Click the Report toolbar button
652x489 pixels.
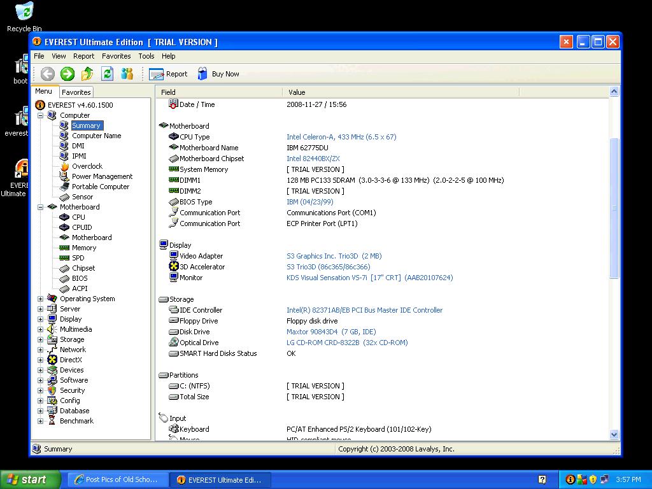(x=168, y=74)
